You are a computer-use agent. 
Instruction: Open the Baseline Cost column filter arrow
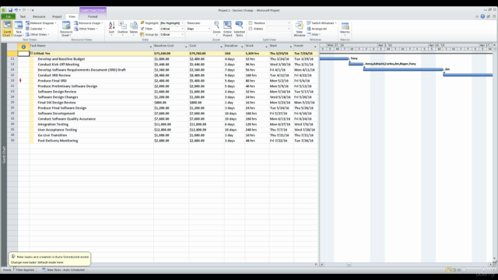186,47
